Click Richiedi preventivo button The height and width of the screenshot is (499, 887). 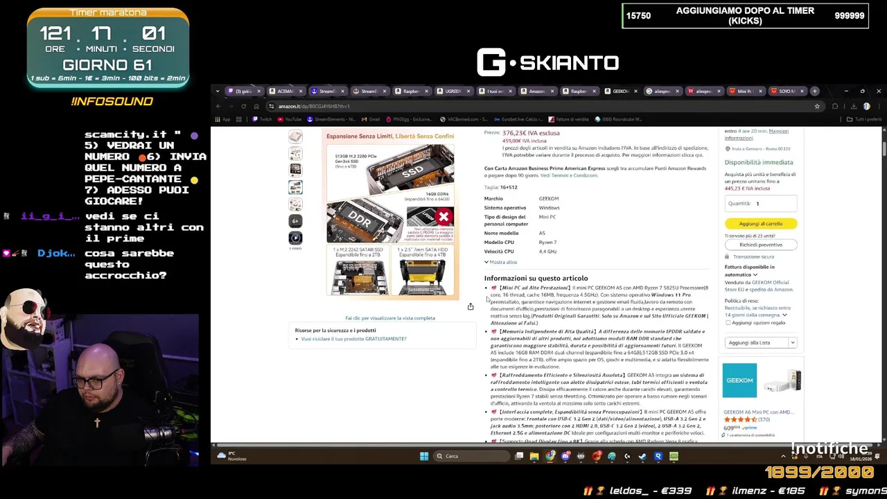click(x=761, y=245)
